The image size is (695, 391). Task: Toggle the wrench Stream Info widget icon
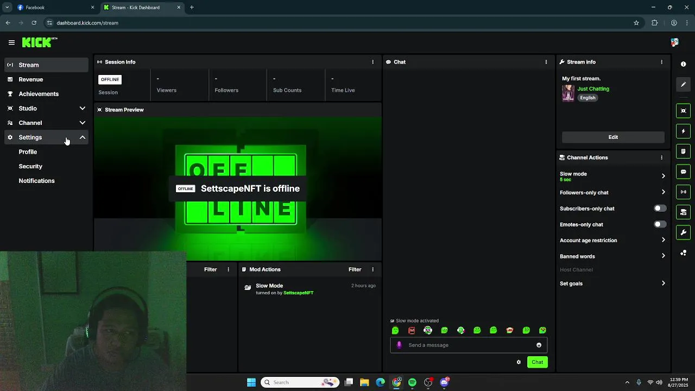683,232
